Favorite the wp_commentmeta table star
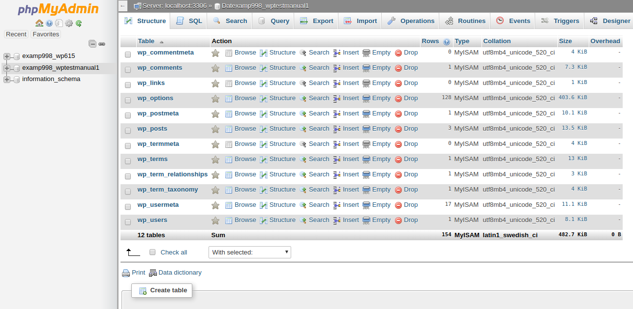 pos(215,53)
